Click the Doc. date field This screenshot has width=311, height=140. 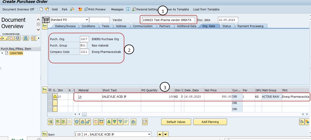(228, 20)
